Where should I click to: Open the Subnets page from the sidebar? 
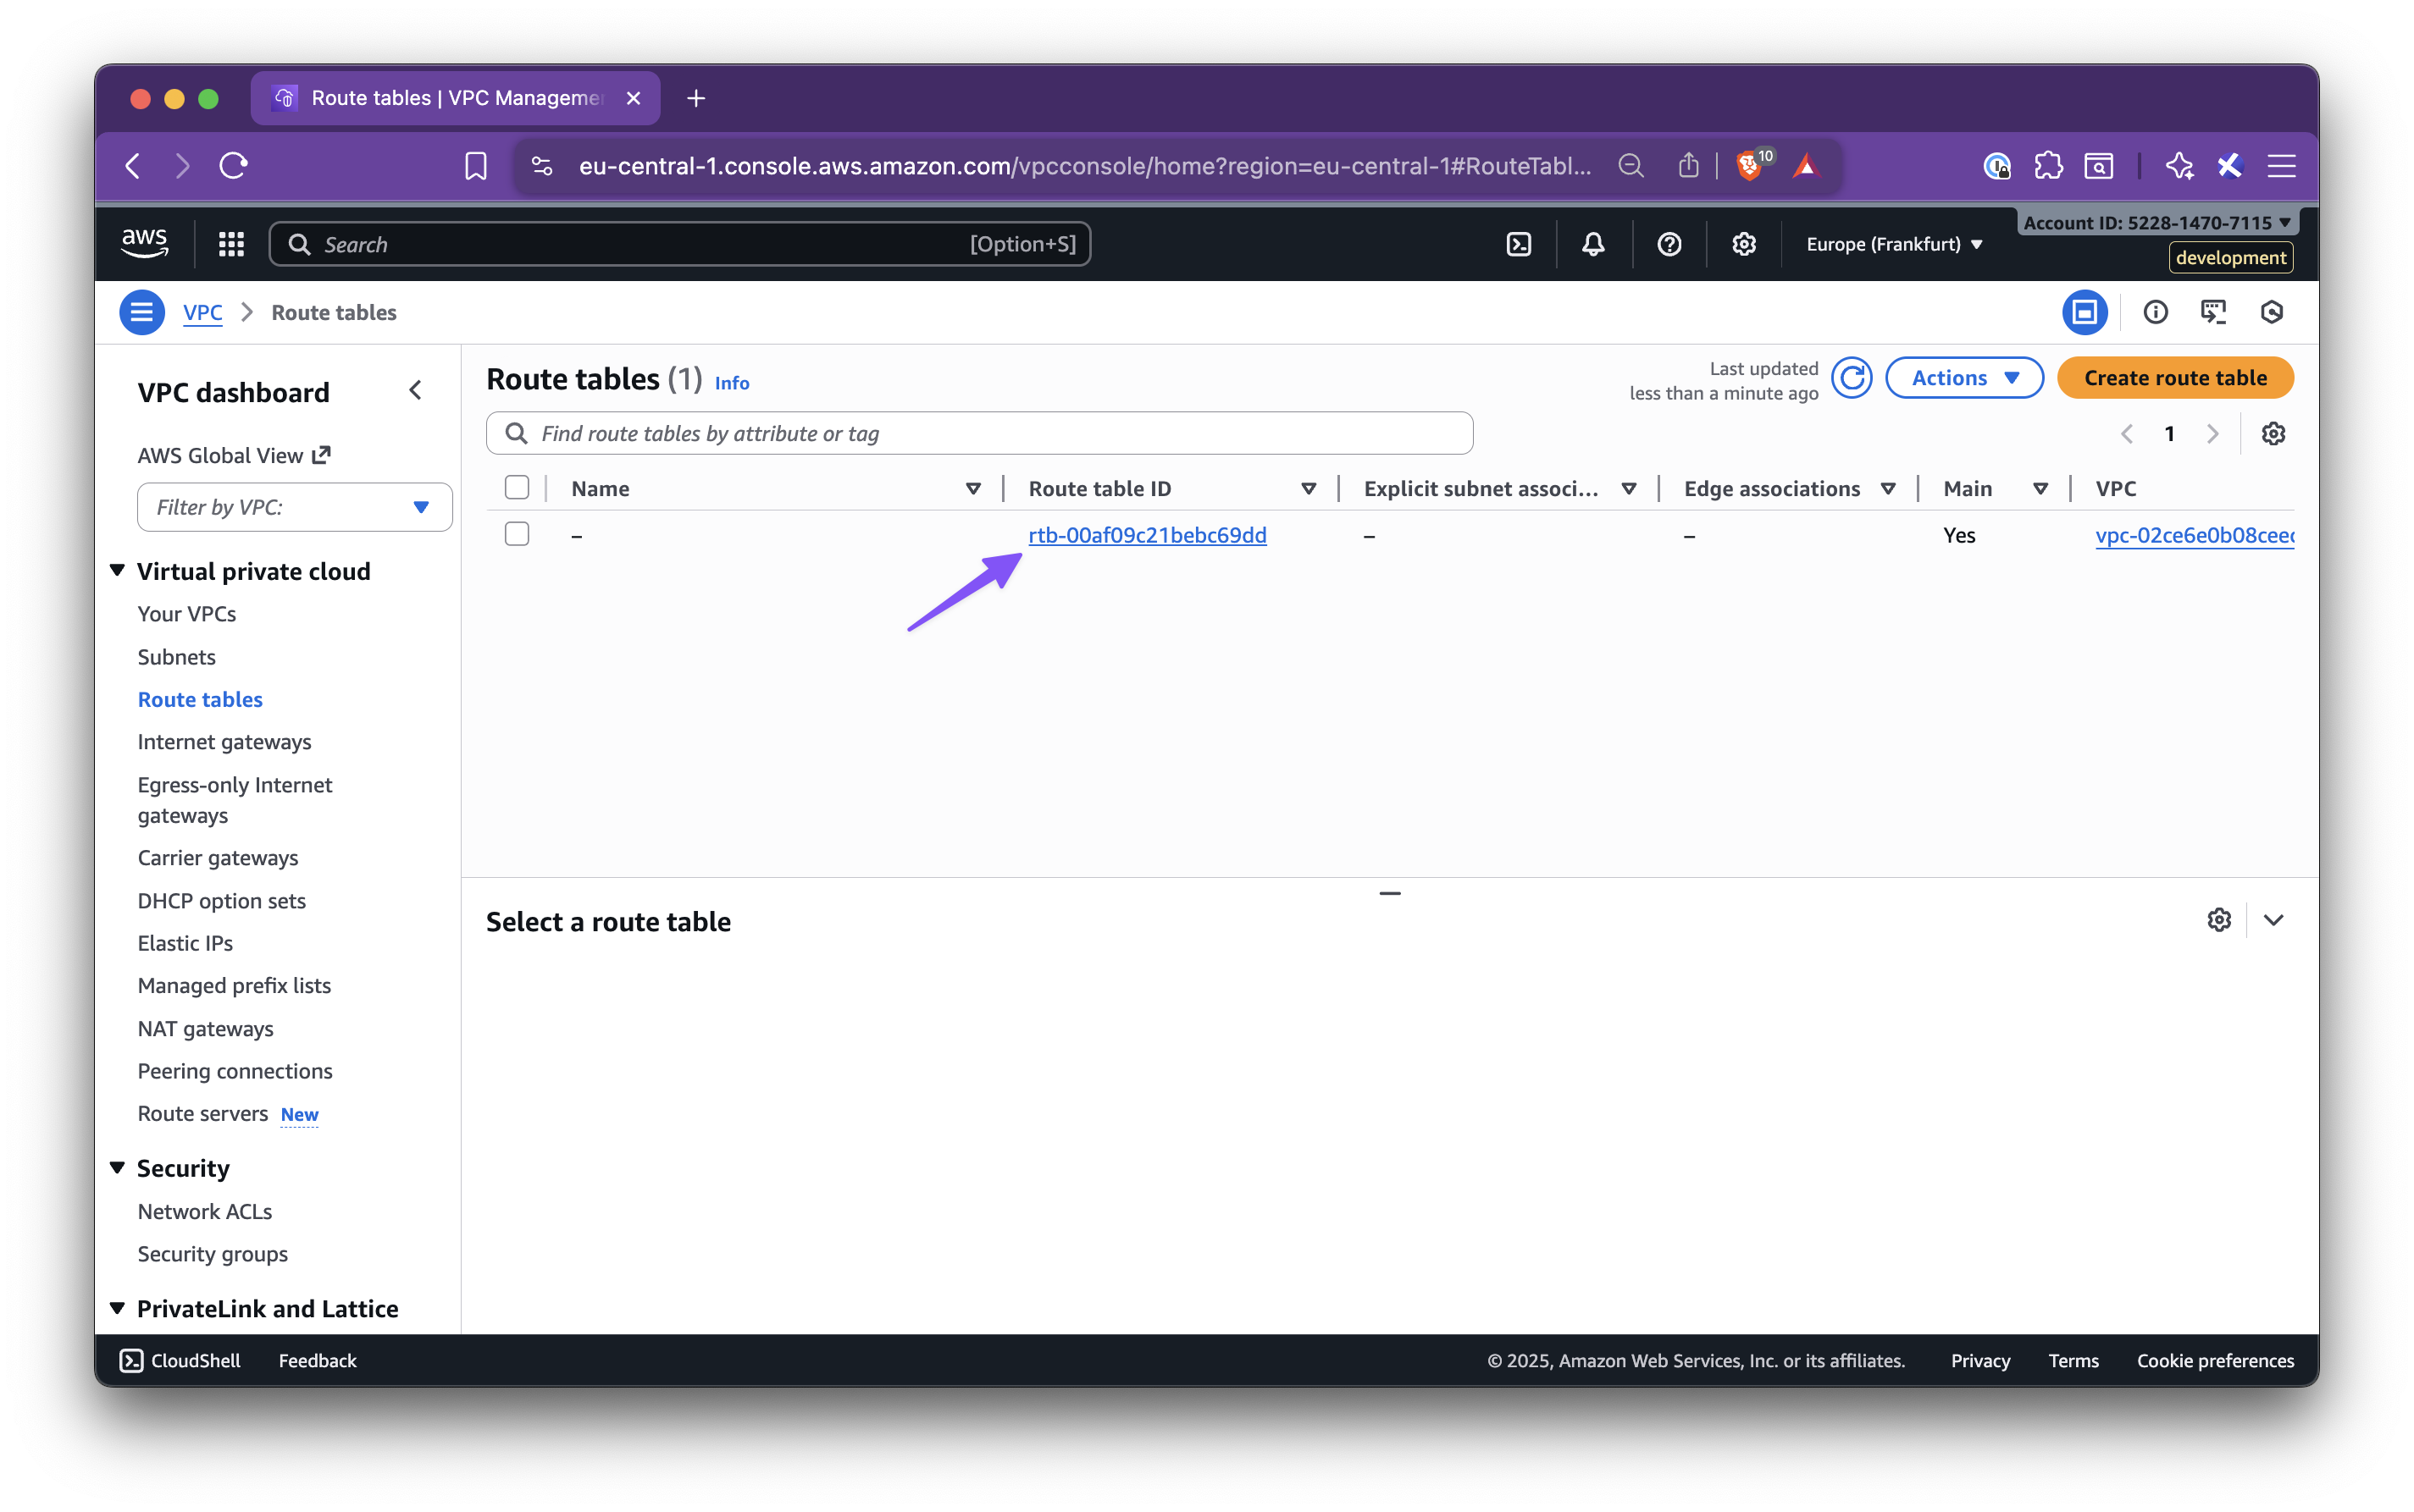coord(176,656)
